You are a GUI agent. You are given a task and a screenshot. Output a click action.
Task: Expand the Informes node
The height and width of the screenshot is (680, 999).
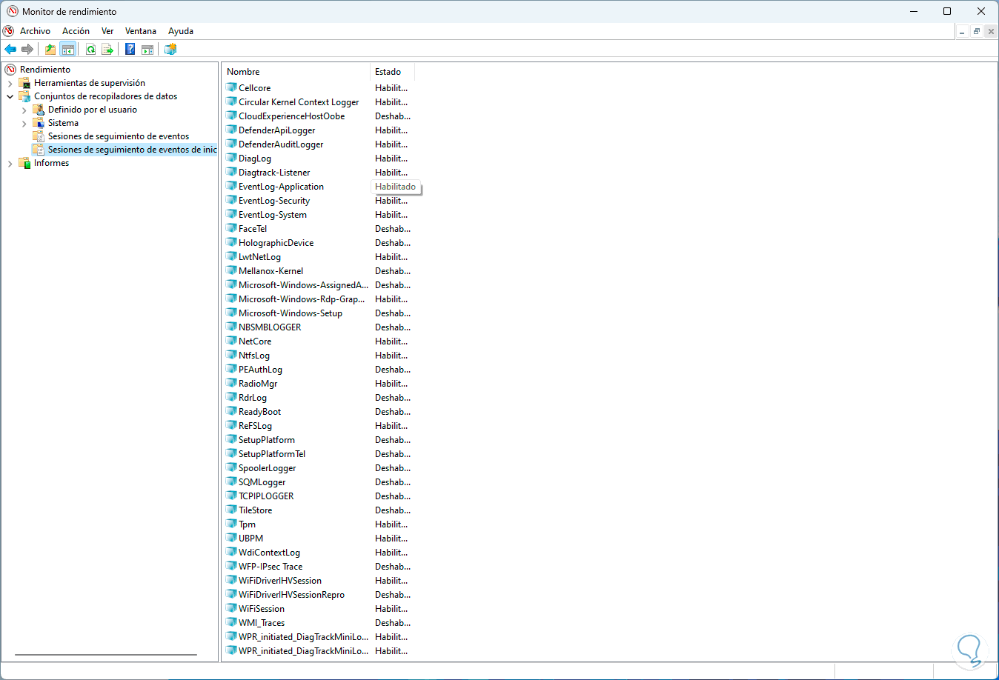point(10,164)
